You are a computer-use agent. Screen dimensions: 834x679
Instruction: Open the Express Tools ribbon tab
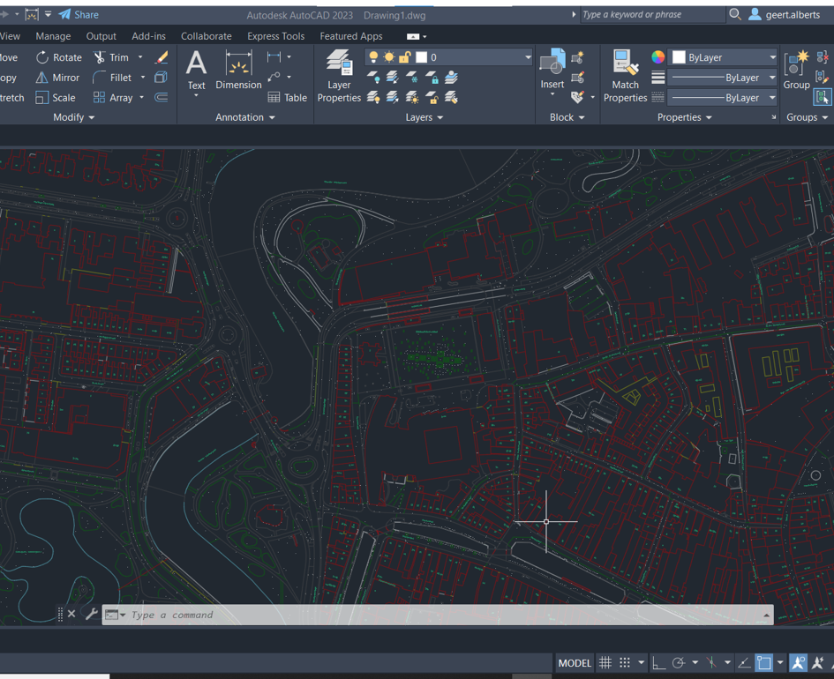click(x=275, y=36)
